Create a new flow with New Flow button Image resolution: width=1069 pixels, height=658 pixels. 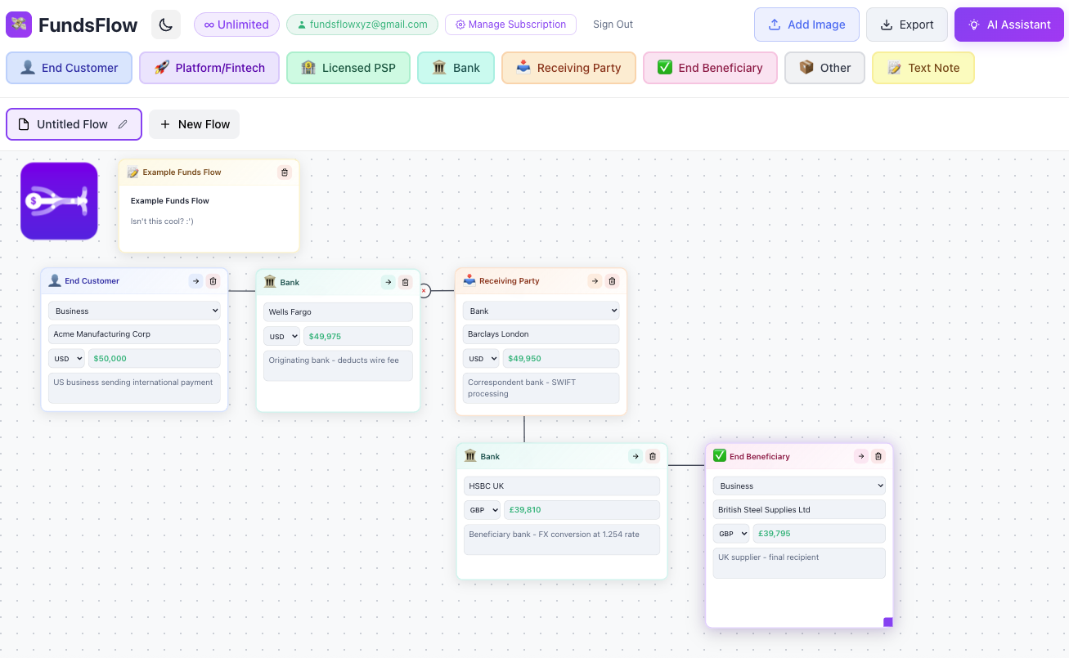(194, 123)
